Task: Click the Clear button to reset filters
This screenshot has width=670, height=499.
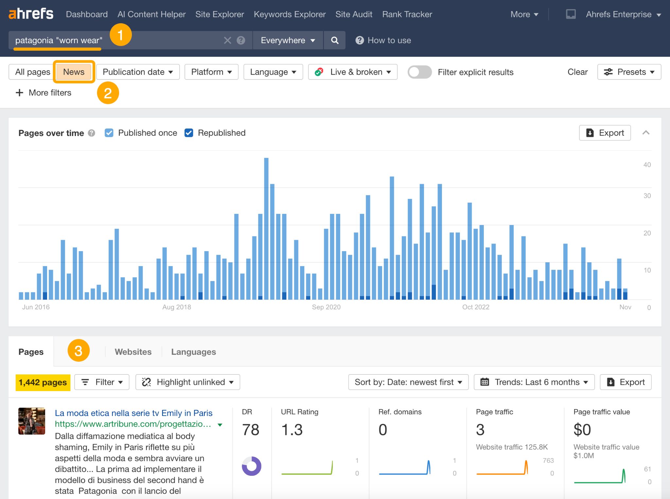Action: pos(577,72)
